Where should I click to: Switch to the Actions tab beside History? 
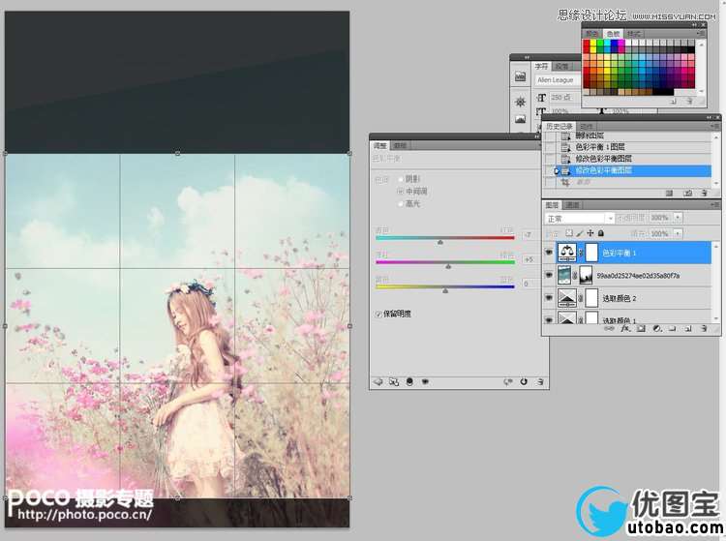(x=587, y=127)
